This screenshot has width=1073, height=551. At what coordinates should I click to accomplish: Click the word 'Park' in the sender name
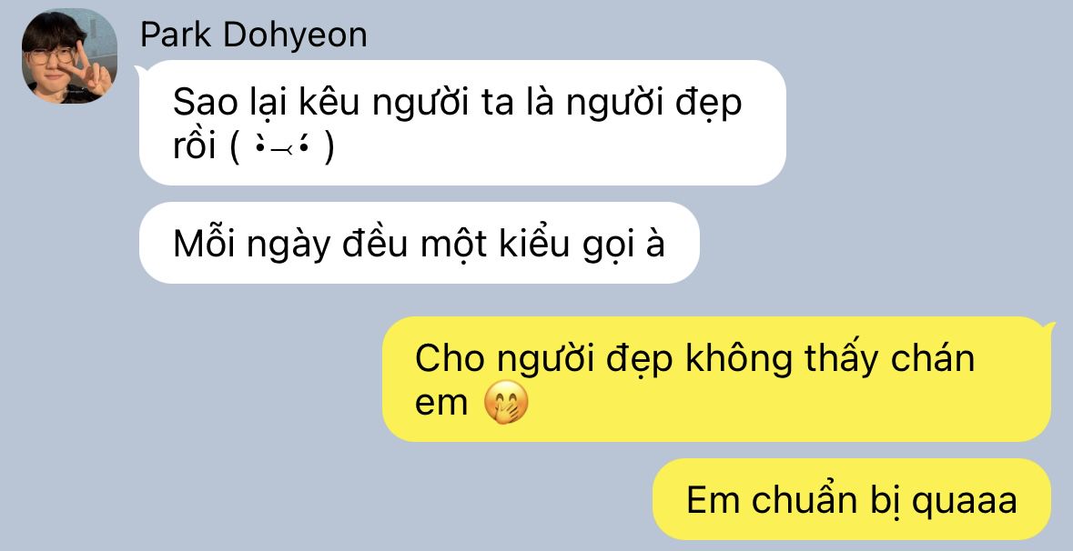[x=177, y=35]
